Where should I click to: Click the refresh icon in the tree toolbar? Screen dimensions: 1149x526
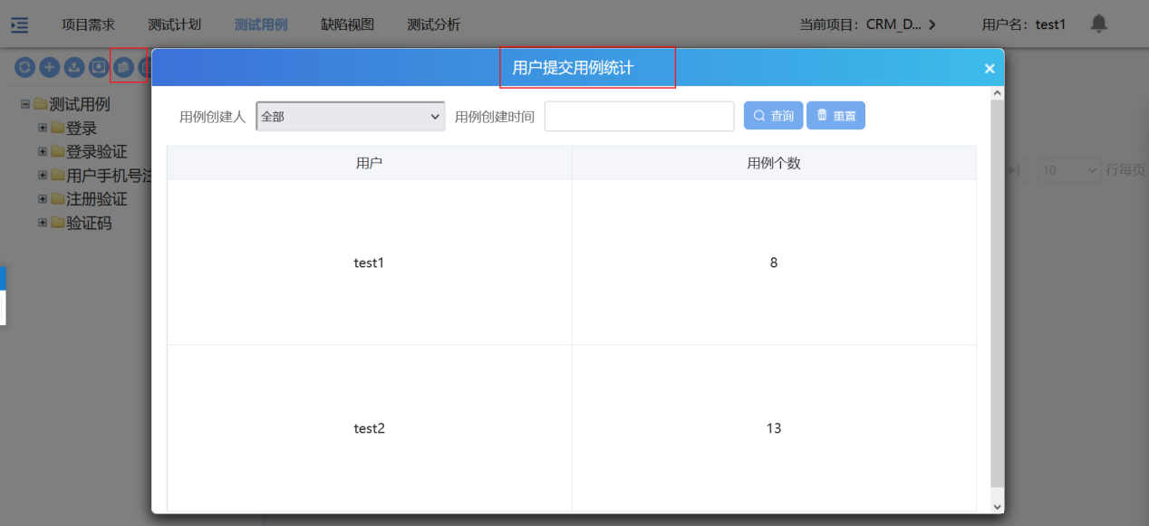(x=24, y=67)
